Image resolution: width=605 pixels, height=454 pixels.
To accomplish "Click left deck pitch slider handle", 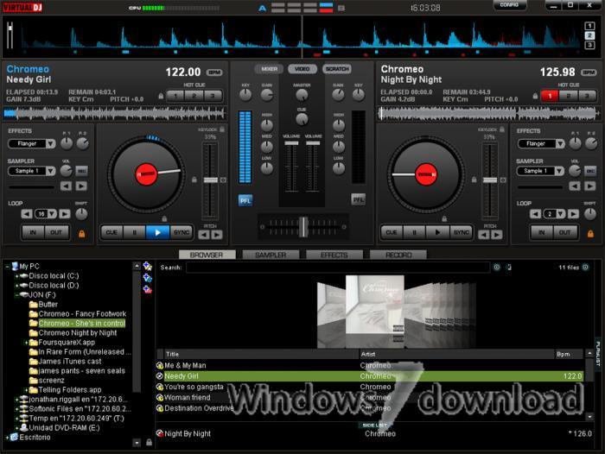I will [x=210, y=180].
